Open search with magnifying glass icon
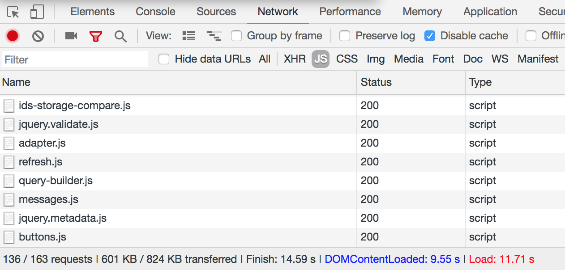This screenshot has height=270, width=565. tap(120, 36)
